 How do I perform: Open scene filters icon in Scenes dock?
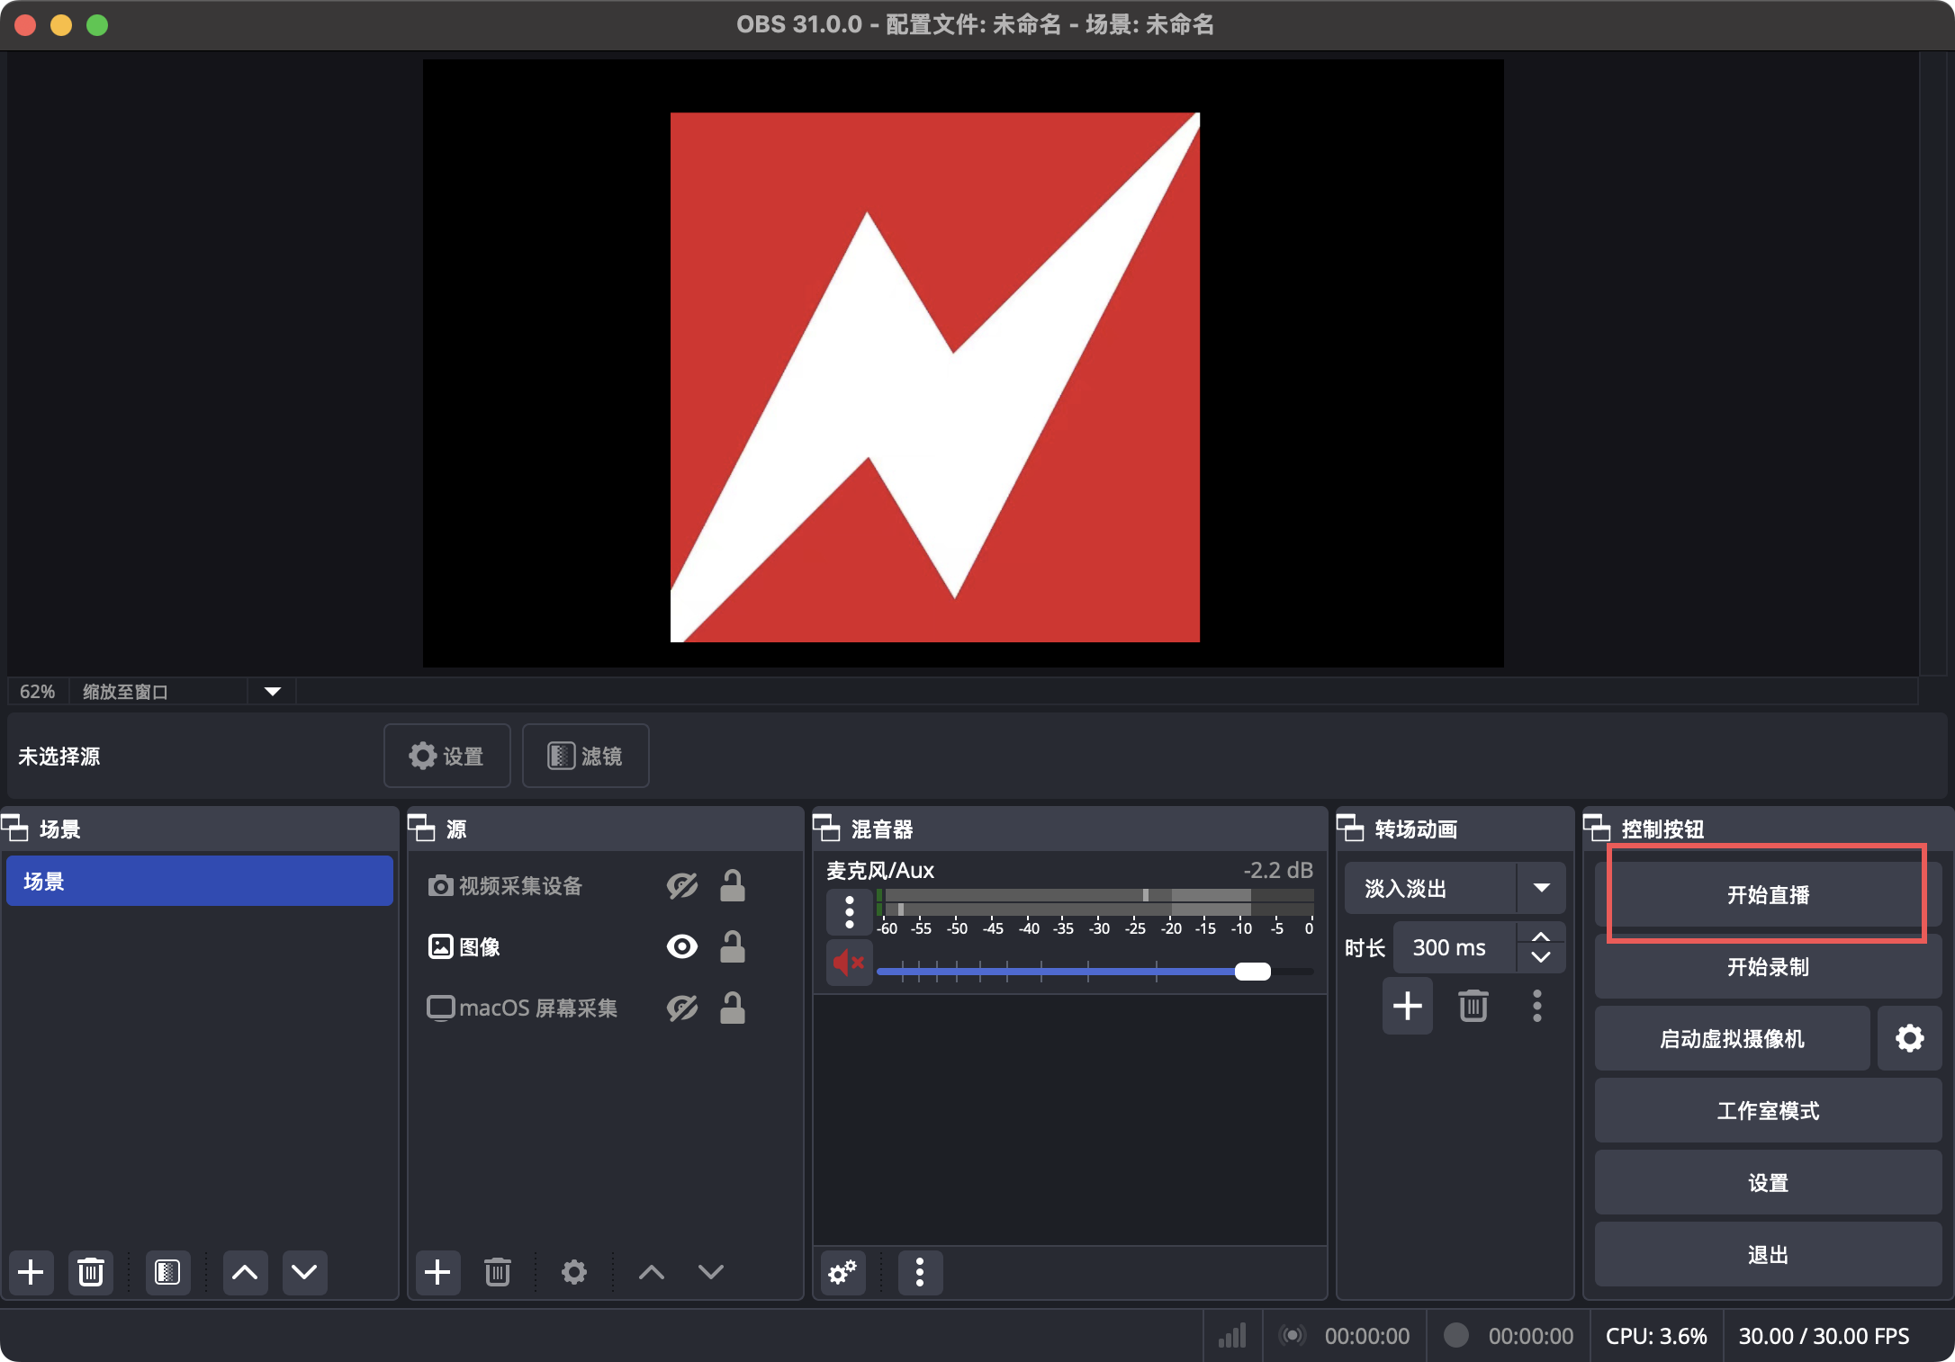click(x=167, y=1272)
